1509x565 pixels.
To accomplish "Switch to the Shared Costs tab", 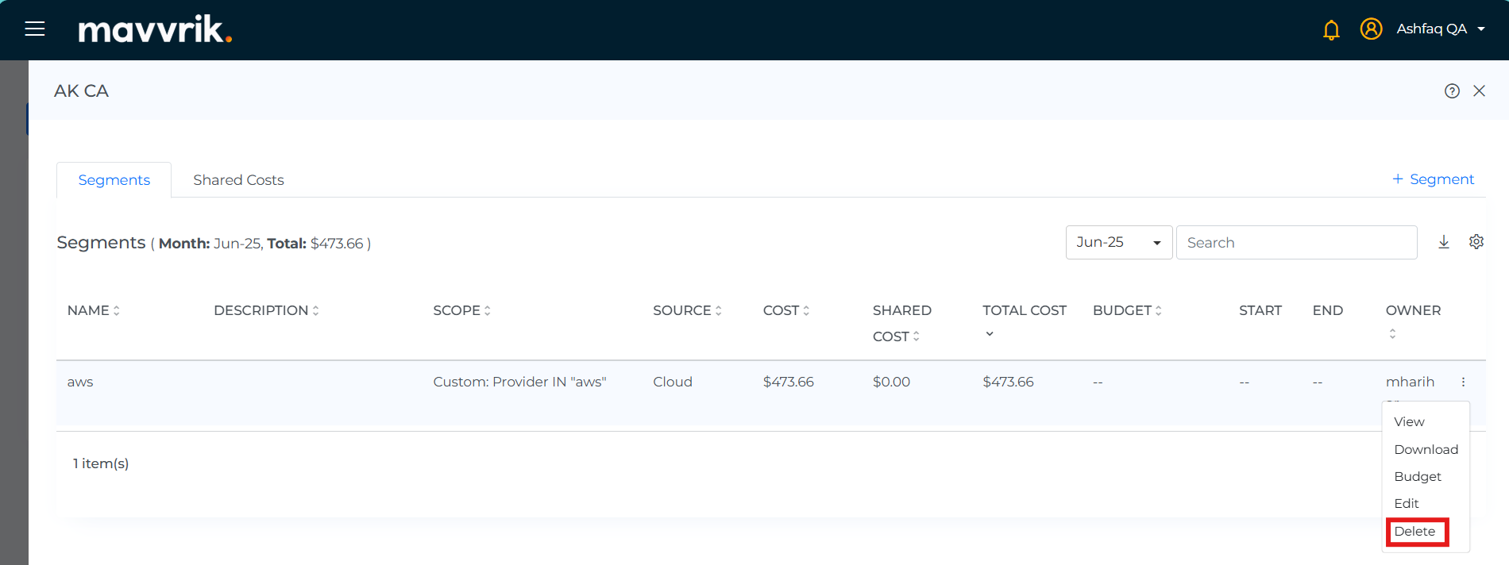I will coord(238,180).
